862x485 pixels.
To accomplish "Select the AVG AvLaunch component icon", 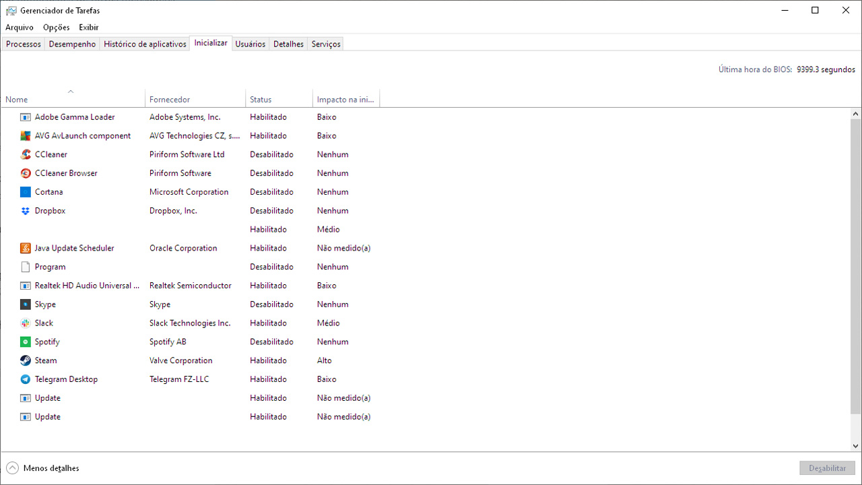I will [26, 136].
